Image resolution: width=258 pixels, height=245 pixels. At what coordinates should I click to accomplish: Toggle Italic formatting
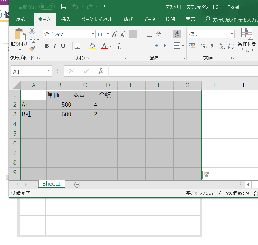tap(55, 46)
